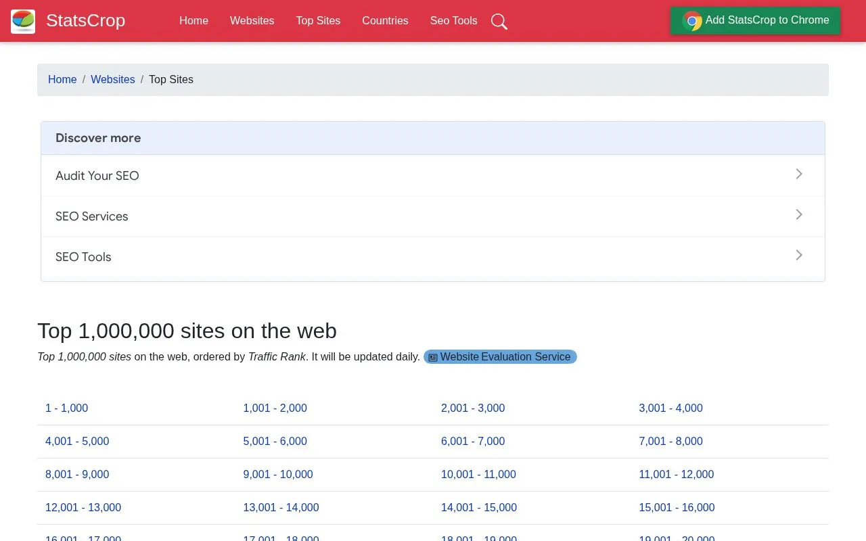Open the 1 - 1,000 sites range
This screenshot has width=866, height=541.
[x=66, y=408]
